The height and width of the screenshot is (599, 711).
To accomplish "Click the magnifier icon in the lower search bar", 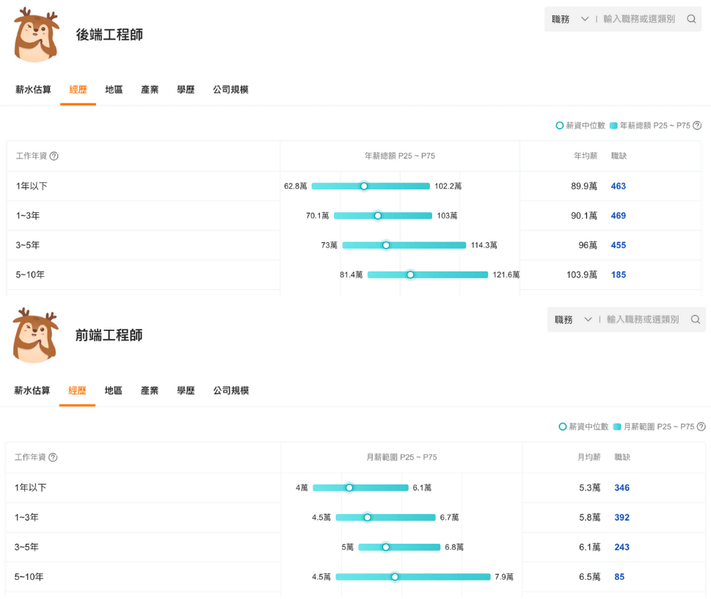I will [x=694, y=319].
